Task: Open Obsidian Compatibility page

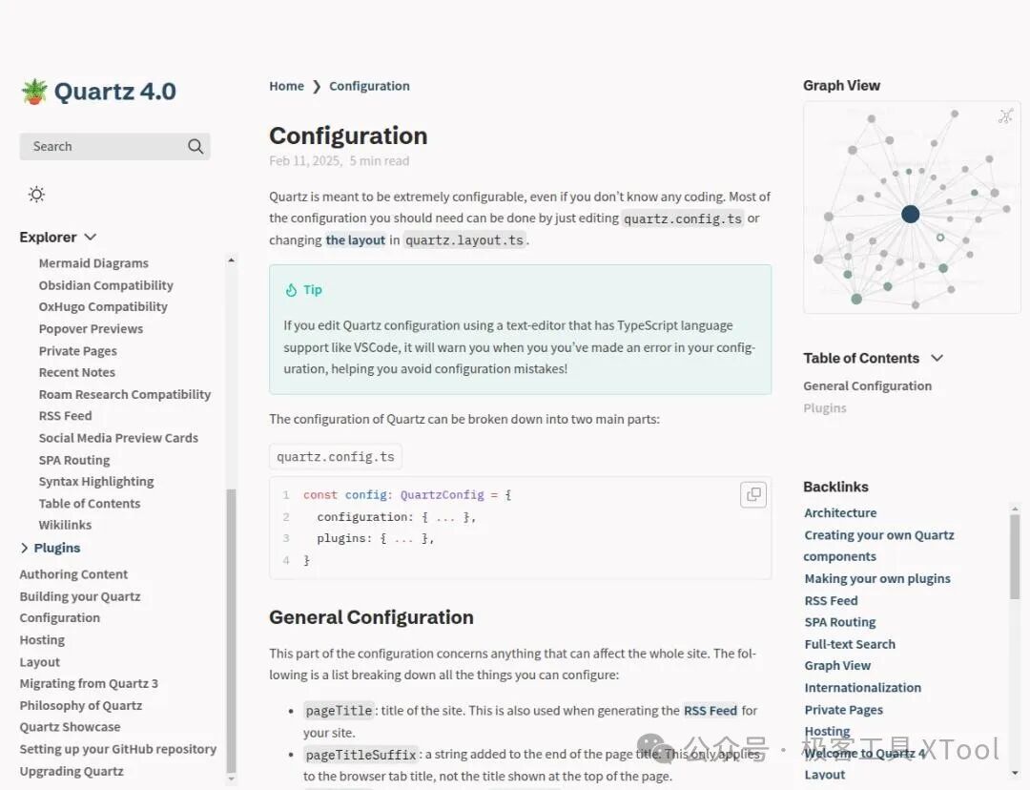Action: (x=106, y=285)
